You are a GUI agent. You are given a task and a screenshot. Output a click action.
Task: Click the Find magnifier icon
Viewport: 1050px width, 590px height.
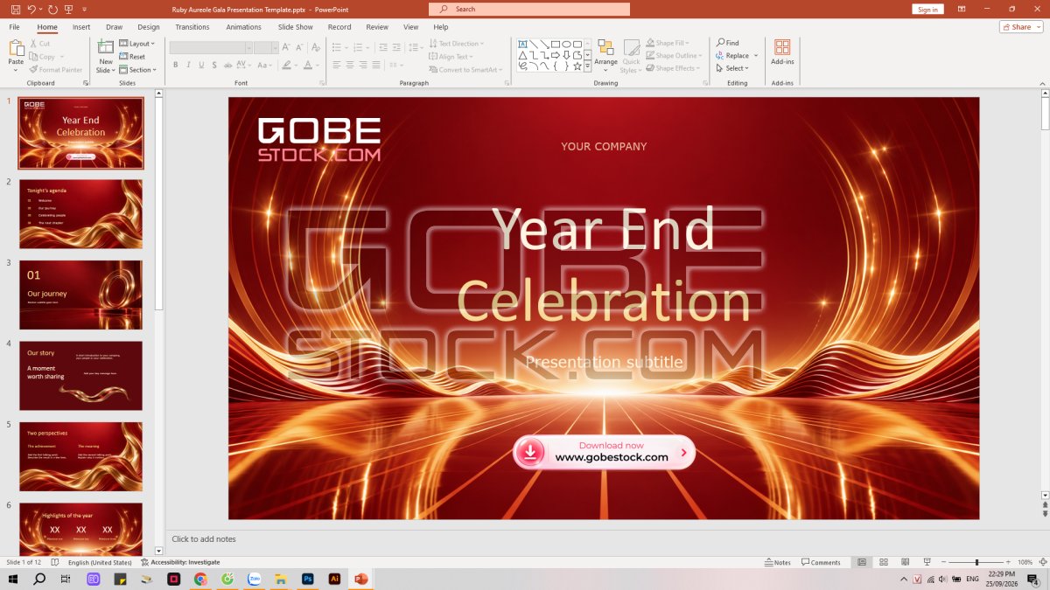coord(720,43)
